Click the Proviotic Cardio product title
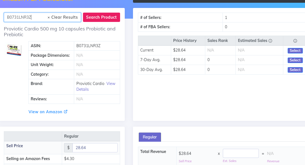The width and height of the screenshot is (305, 165). (60, 32)
